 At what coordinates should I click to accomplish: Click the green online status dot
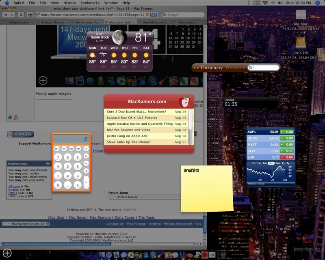coord(10,117)
